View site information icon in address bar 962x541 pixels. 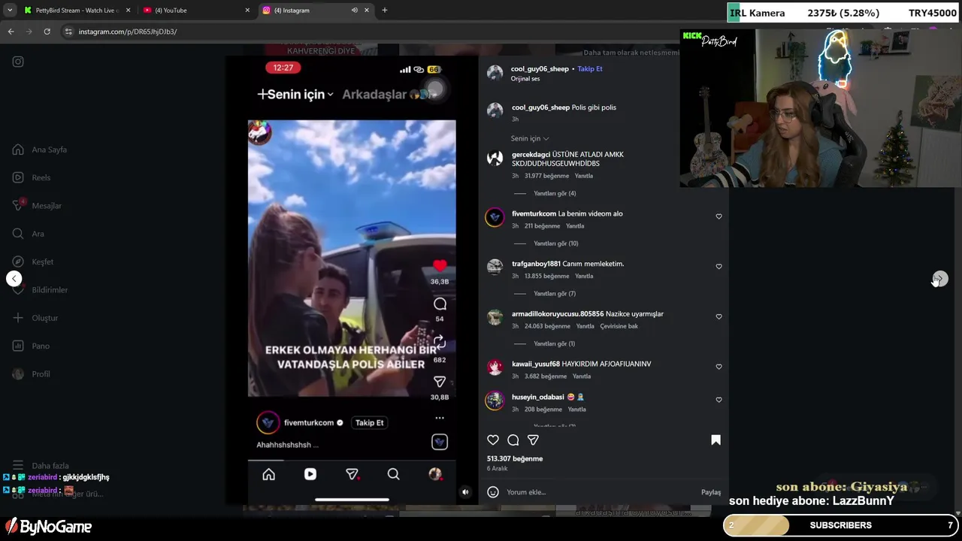coord(68,32)
